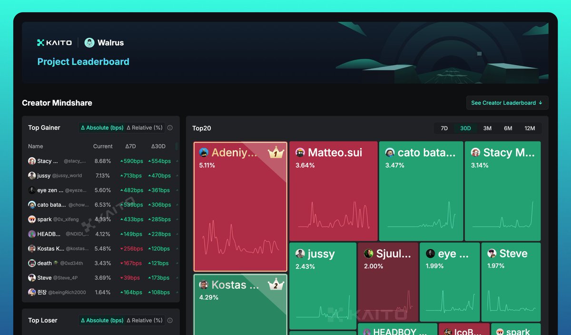Viewport: 571px width, 335px height.
Task: Click Matteo.sui avatar in treemap
Action: tap(300, 152)
